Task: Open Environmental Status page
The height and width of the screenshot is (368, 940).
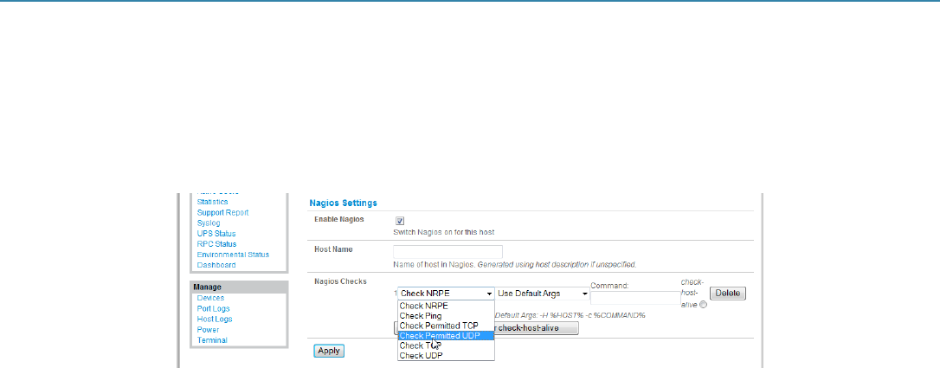Action: click(233, 255)
